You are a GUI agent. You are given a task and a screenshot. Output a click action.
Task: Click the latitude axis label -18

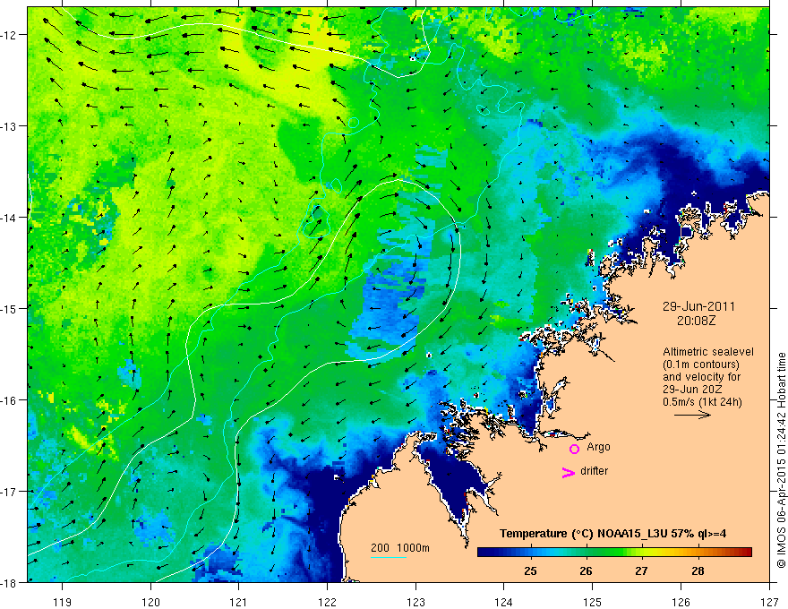(x=9, y=583)
